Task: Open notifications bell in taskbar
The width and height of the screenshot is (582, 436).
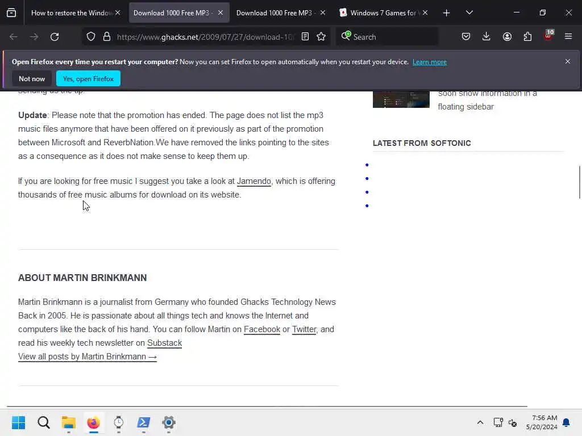Action: point(566,422)
